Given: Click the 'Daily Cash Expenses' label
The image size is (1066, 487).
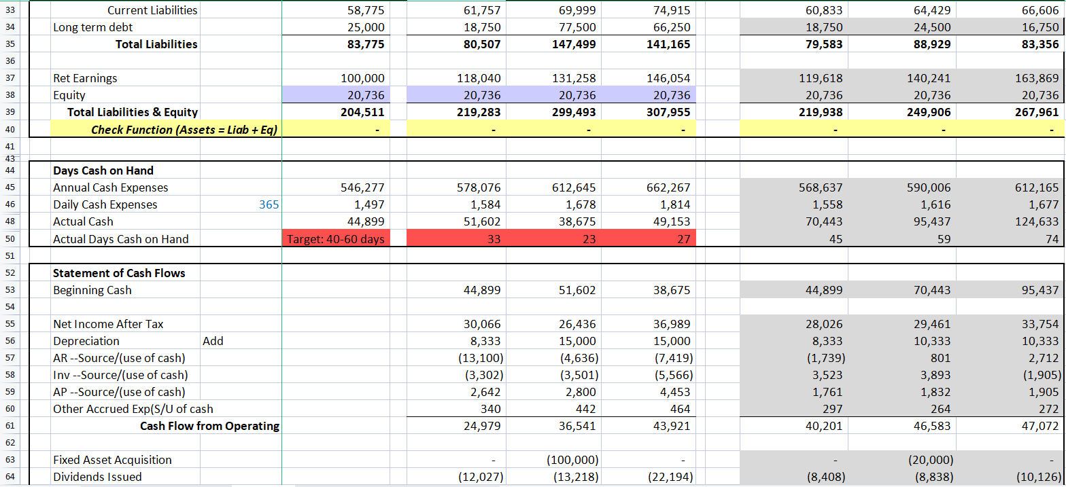Looking at the screenshot, I should coord(105,204).
